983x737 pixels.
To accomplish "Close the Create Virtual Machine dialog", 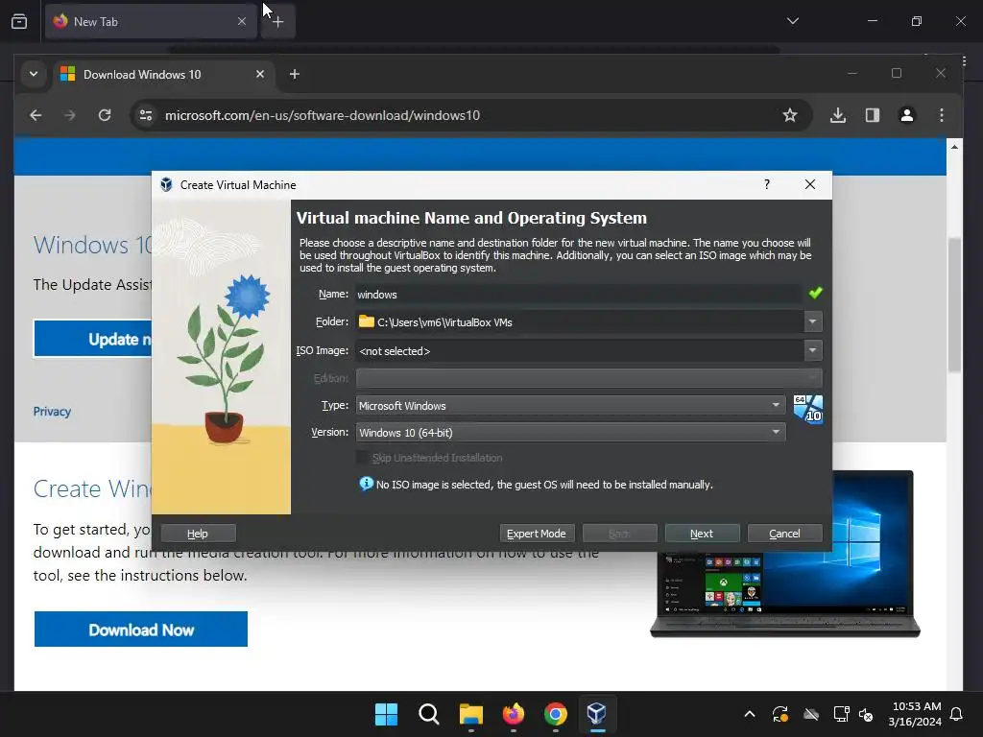I will click(x=810, y=184).
